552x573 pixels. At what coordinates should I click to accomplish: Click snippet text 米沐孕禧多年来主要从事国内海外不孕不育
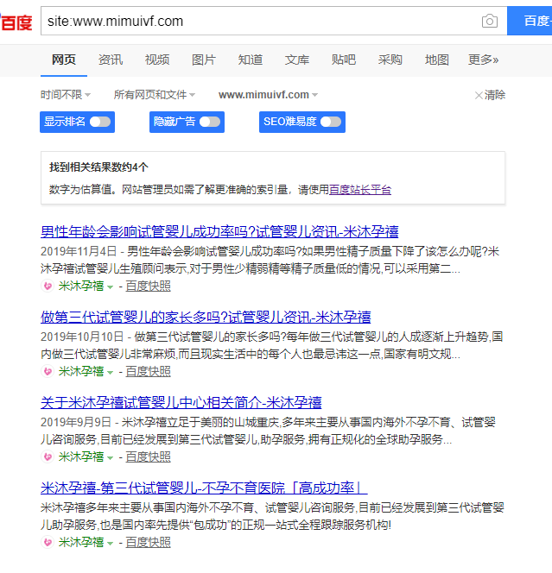272,516
